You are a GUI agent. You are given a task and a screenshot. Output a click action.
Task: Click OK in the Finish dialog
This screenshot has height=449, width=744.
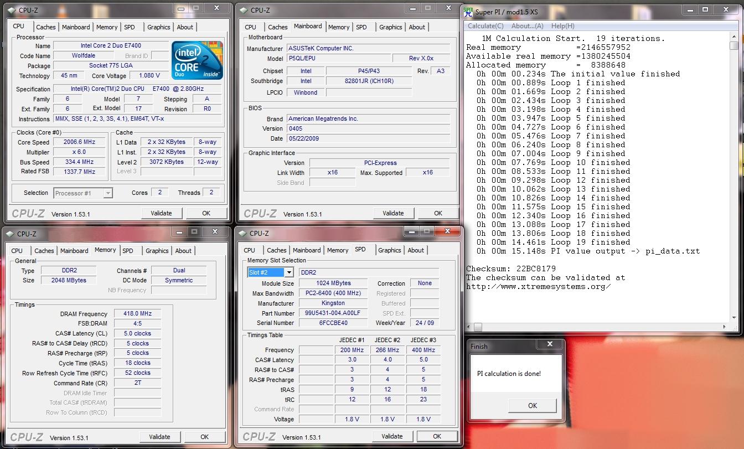(533, 406)
